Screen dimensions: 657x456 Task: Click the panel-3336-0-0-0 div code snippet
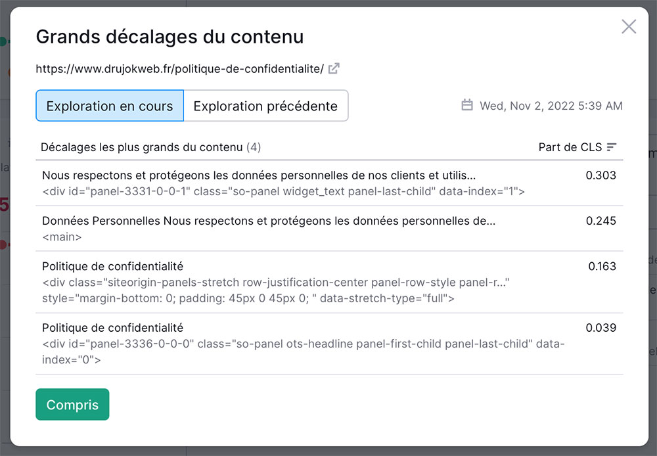[304, 352]
